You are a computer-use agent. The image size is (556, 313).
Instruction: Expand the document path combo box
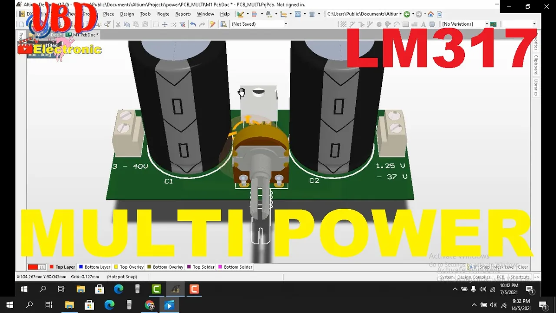pyautogui.click(x=400, y=14)
